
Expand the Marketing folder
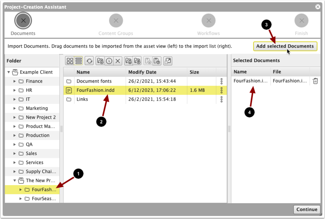pos(14,108)
